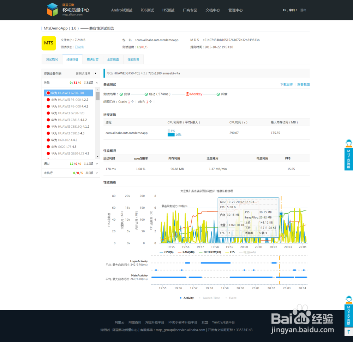Click the uninstall success check icon
353x342 pixels.
218,94
